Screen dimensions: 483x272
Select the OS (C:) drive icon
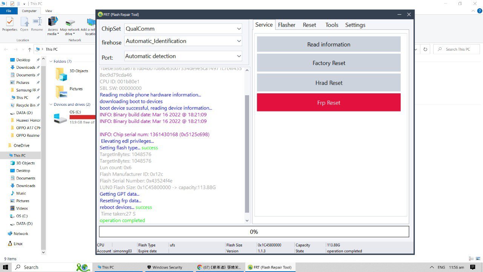60,118
